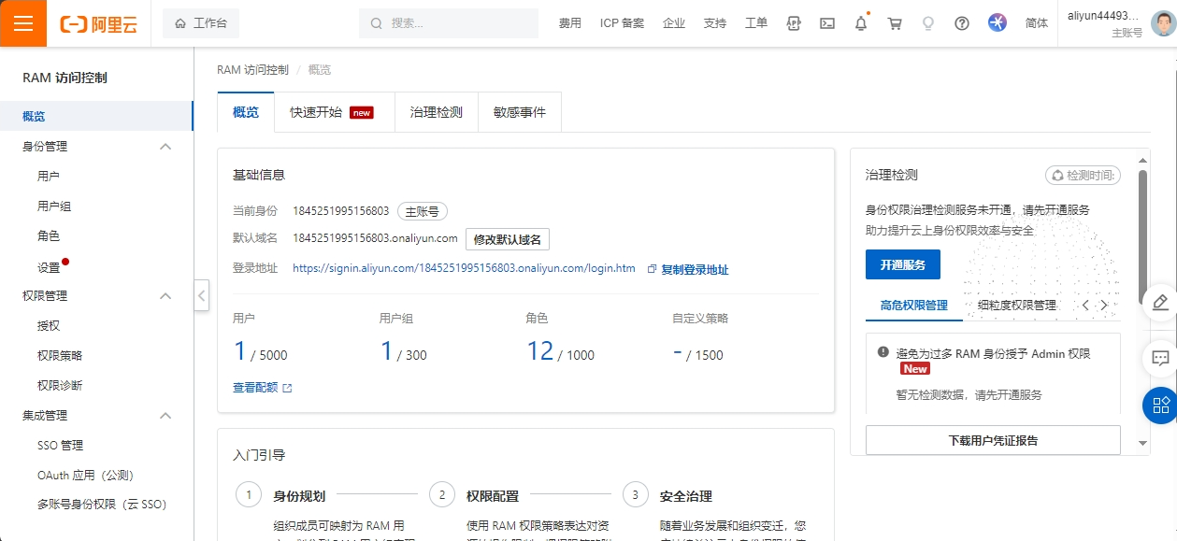This screenshot has height=541, width=1177.
Task: Collapse the 身份管理 sidebar section
Action: (165, 147)
